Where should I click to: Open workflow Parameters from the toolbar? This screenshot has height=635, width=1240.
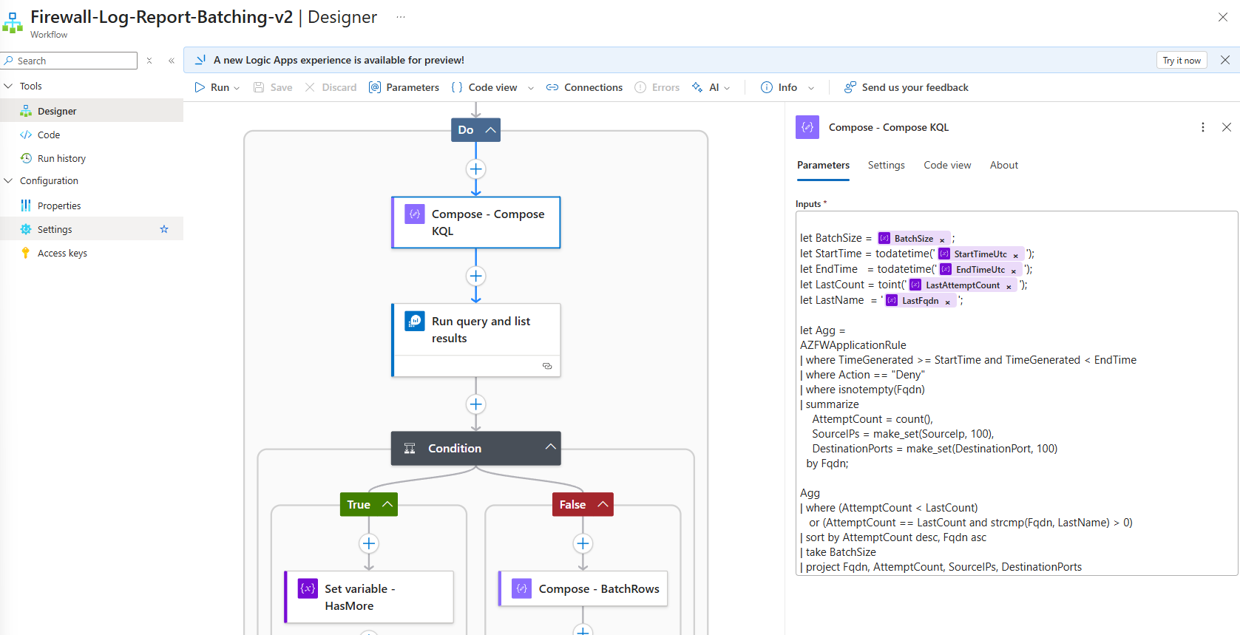[404, 87]
